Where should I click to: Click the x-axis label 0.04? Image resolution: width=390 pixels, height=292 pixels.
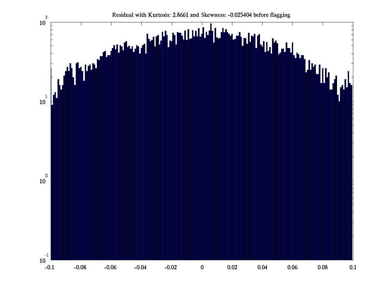262,268
